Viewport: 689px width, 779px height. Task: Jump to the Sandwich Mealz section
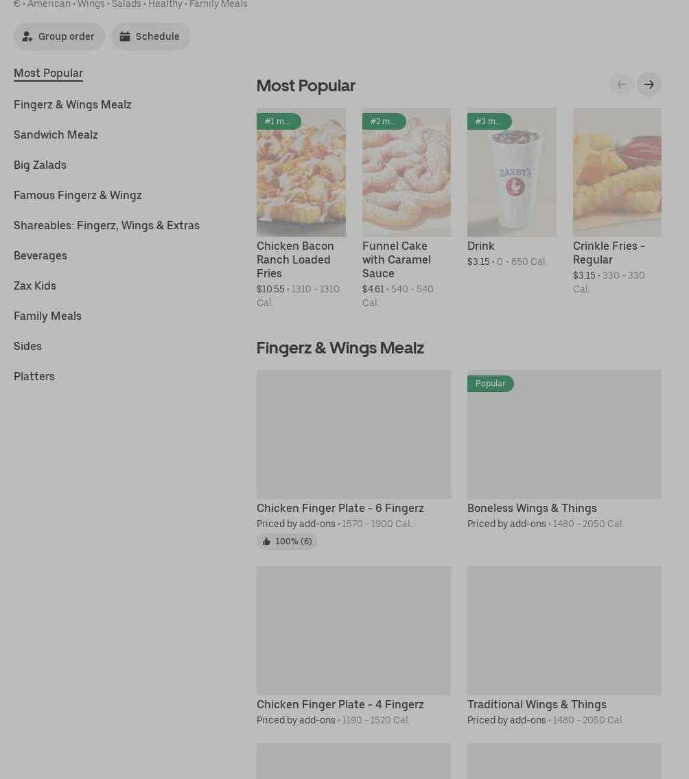56,135
